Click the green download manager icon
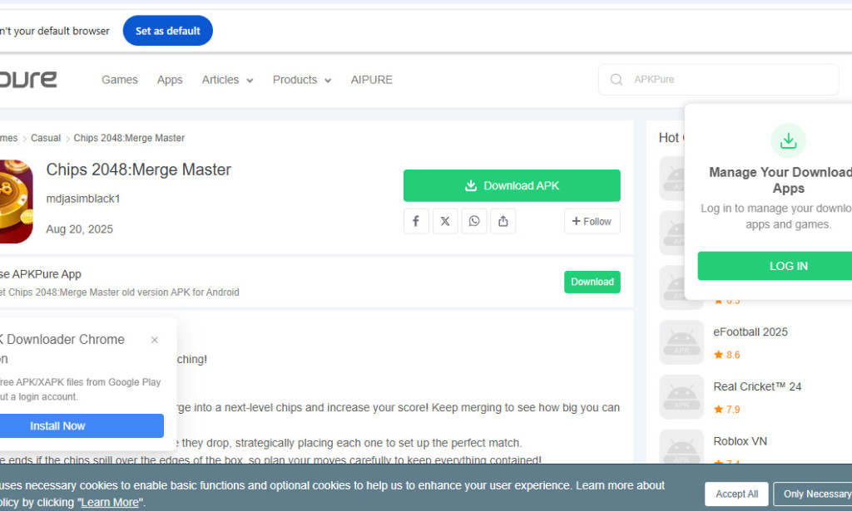Viewport: 852px width, 511px height. (788, 140)
